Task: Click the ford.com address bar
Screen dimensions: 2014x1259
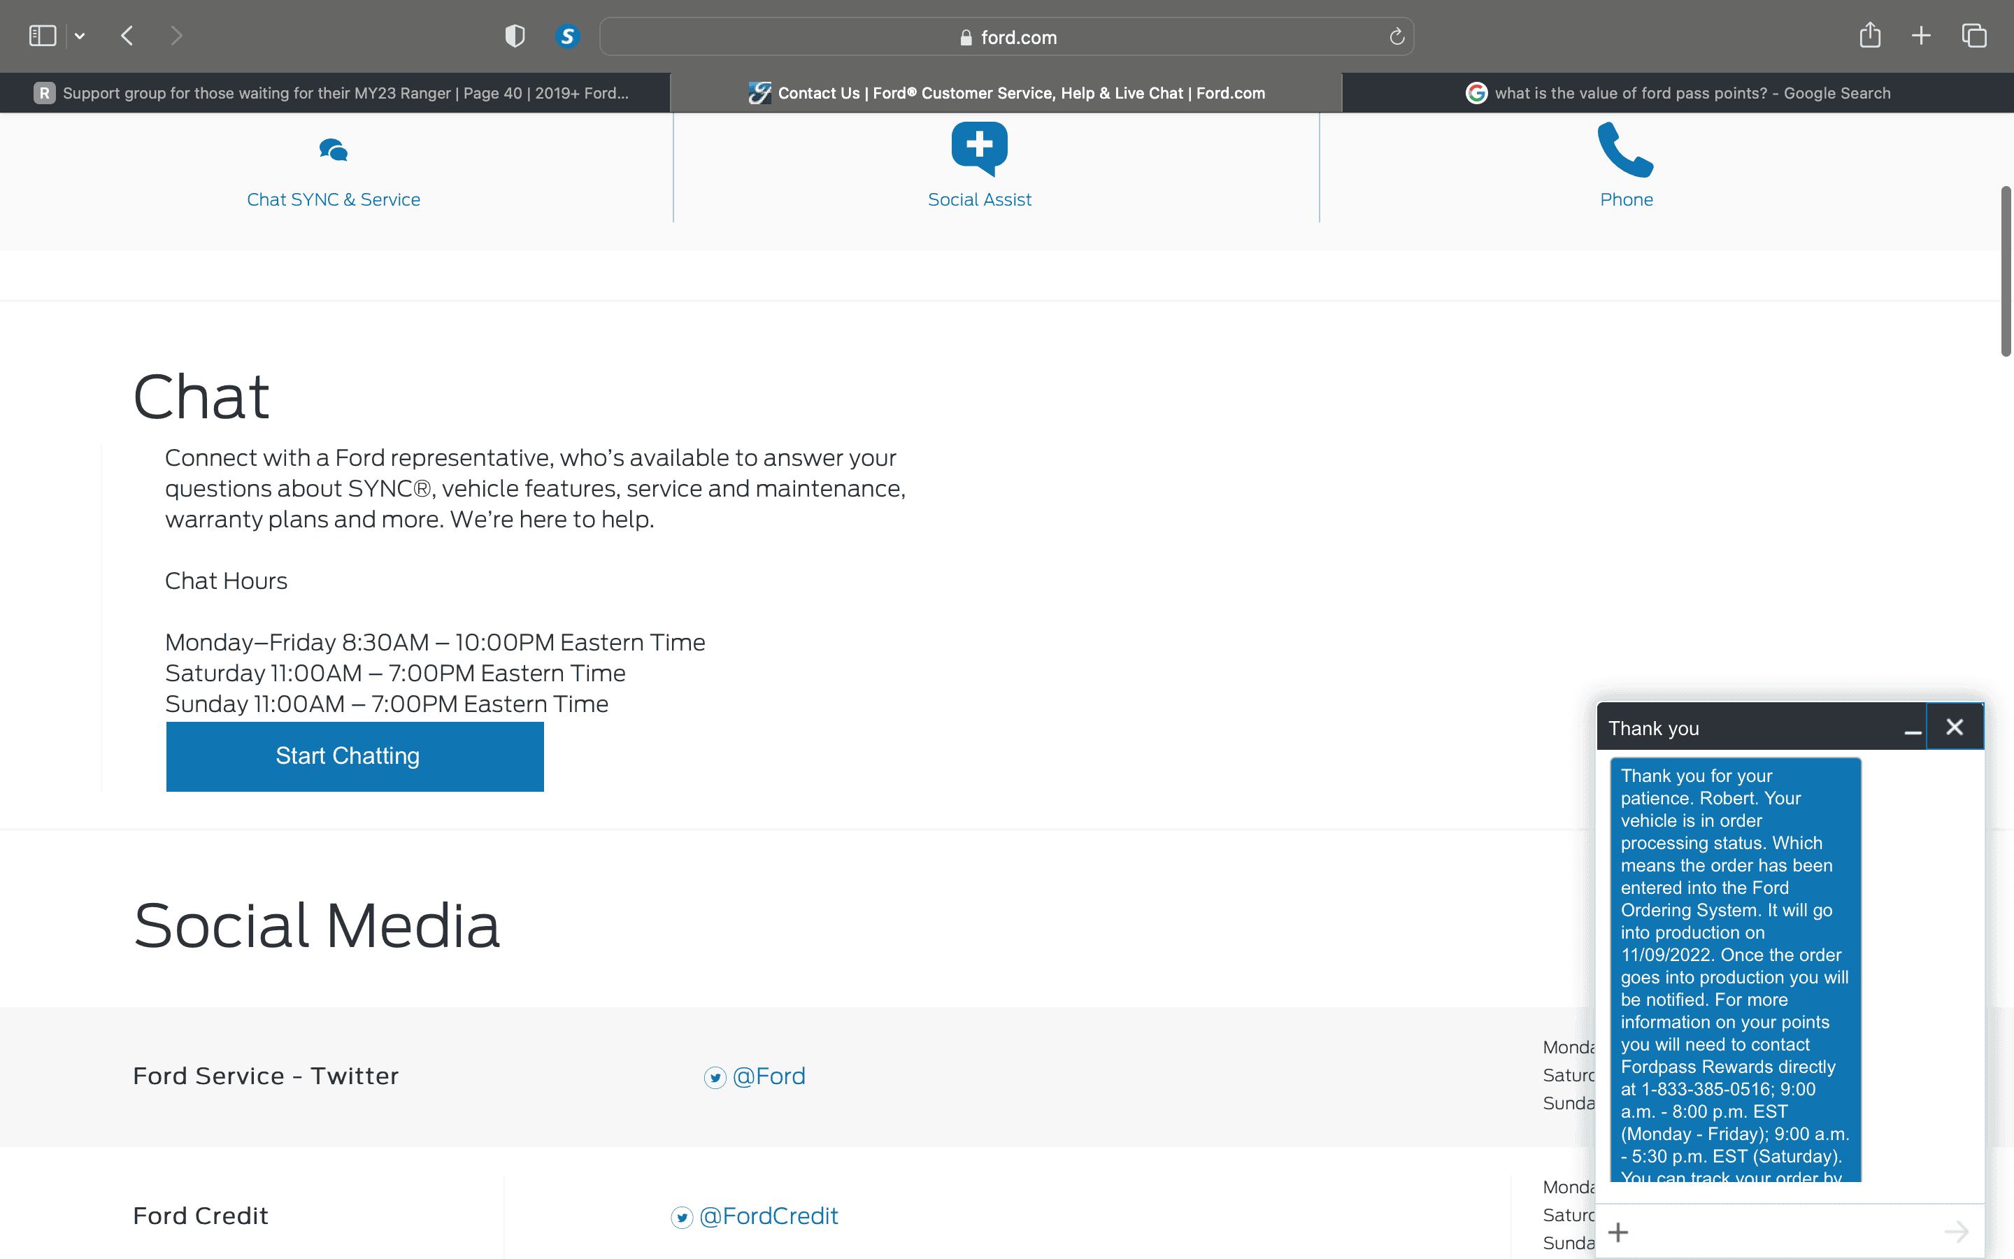Action: (1006, 36)
